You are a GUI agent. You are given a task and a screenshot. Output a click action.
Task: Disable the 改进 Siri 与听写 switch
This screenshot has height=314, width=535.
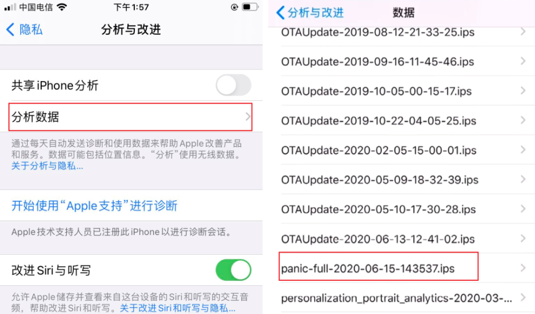pos(233,270)
